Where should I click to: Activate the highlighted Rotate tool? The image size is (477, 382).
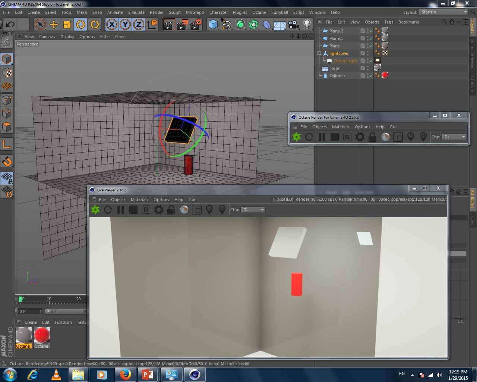pyautogui.click(x=80, y=25)
